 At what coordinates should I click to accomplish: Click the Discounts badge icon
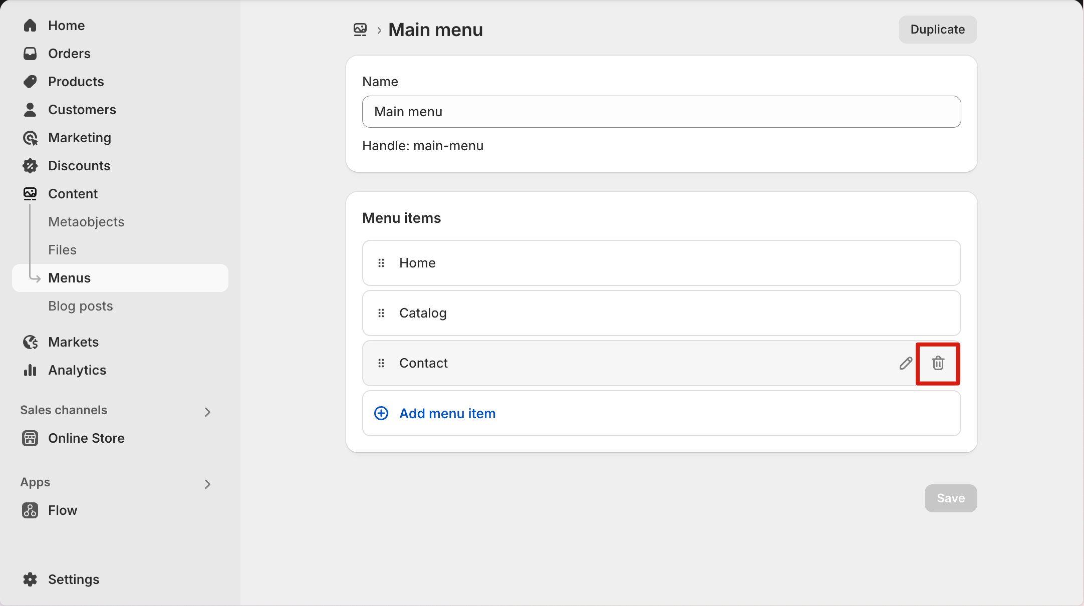coord(30,166)
